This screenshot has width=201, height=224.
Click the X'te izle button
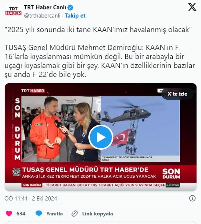[x=177, y=94]
